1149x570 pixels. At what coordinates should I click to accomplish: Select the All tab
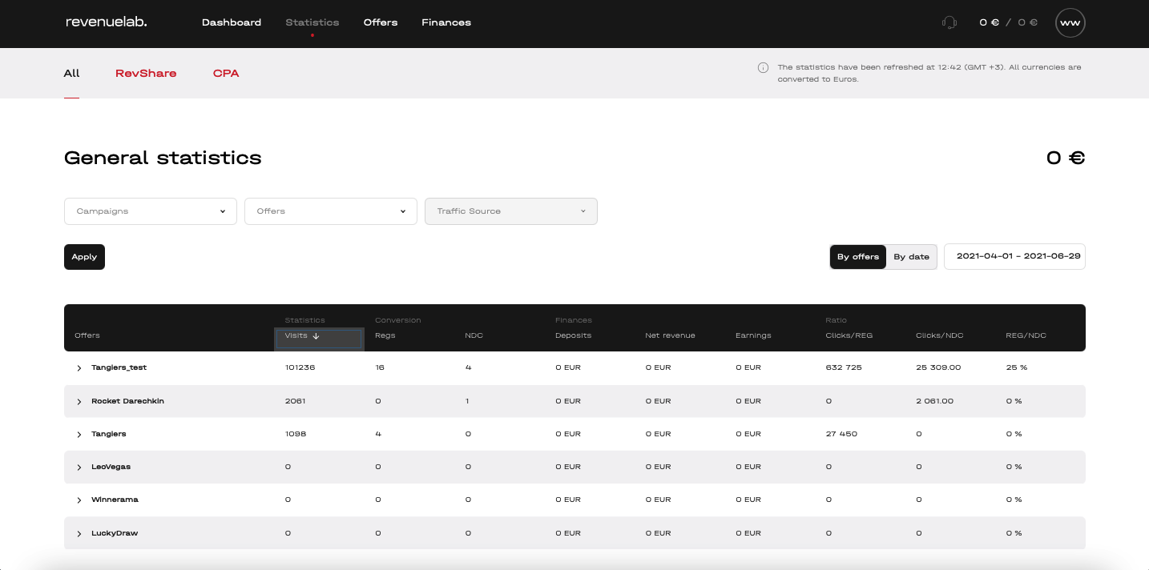point(72,73)
